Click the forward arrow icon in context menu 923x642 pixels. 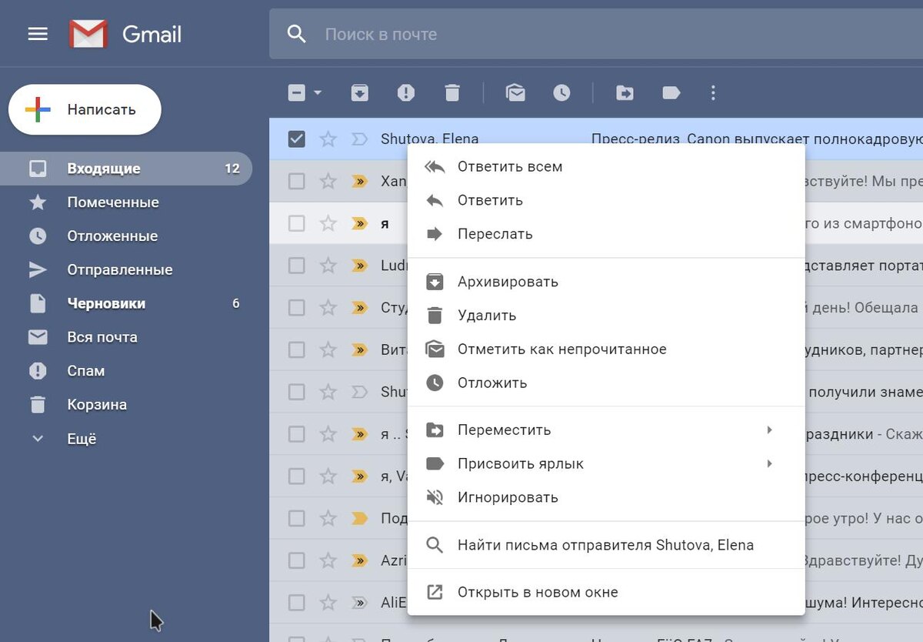[x=435, y=234]
